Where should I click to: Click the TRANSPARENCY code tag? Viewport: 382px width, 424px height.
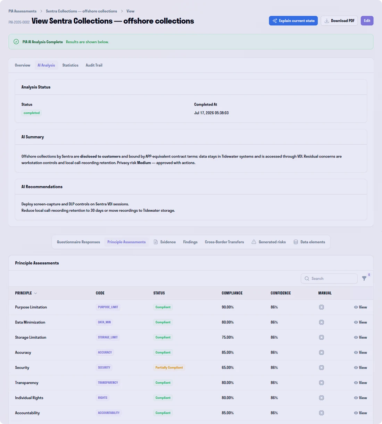108,383
